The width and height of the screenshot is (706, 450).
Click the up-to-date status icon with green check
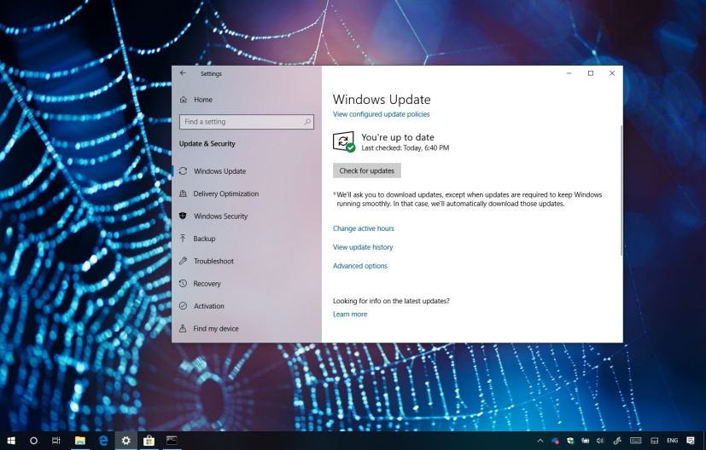[x=344, y=141]
